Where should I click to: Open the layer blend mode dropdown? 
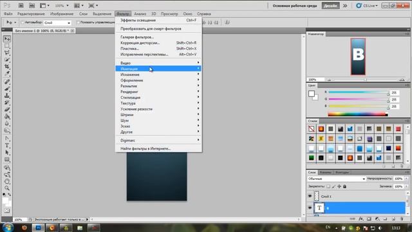[x=336, y=179]
